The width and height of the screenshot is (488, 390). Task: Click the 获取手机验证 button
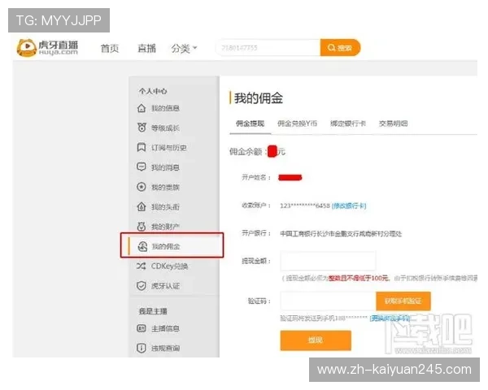[403, 301]
